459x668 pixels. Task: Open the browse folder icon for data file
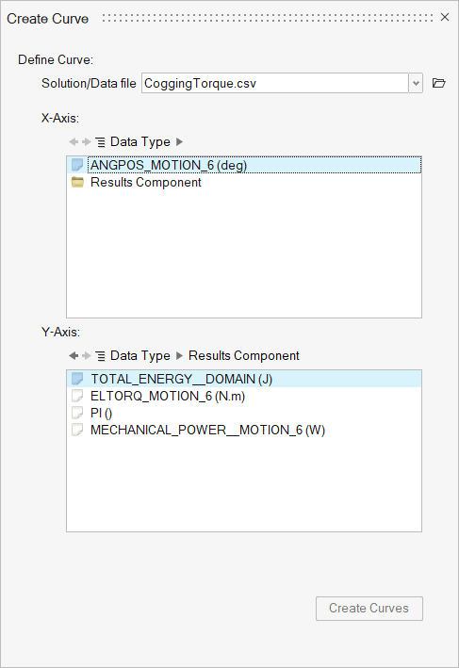pos(438,83)
